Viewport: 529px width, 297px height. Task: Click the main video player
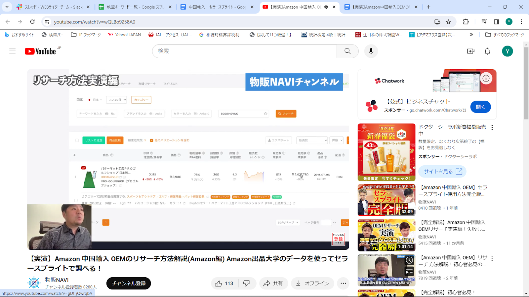(x=188, y=159)
